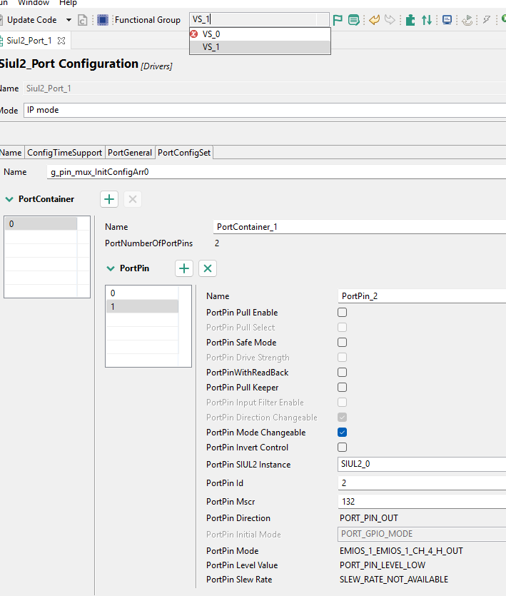The image size is (506, 596).
Task: Select VS_0 from the Functional Group dropdown
Action: click(211, 33)
